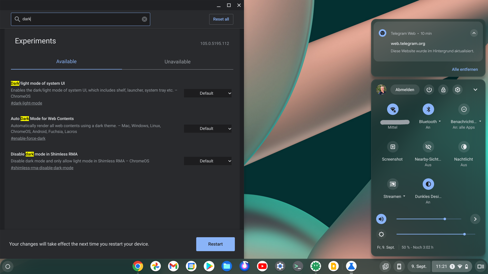Collapse the quick settings panel with the chevron

pos(475,90)
